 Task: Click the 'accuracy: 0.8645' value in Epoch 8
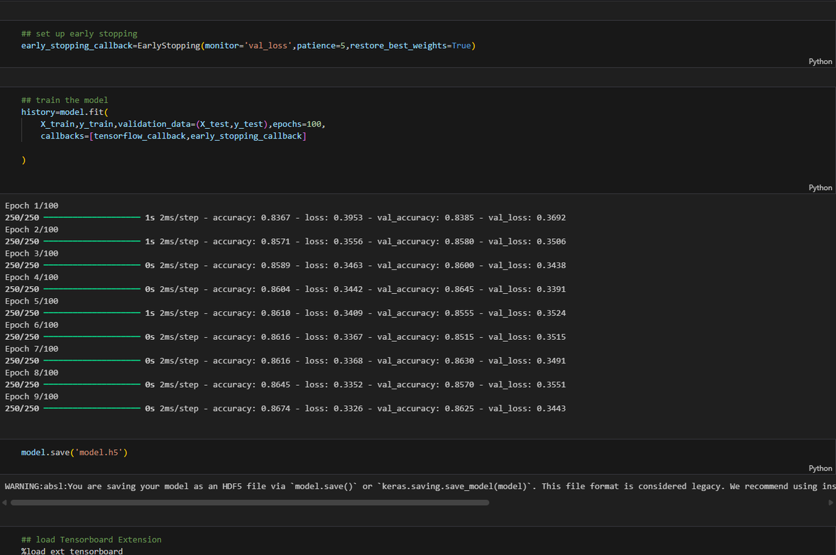251,384
